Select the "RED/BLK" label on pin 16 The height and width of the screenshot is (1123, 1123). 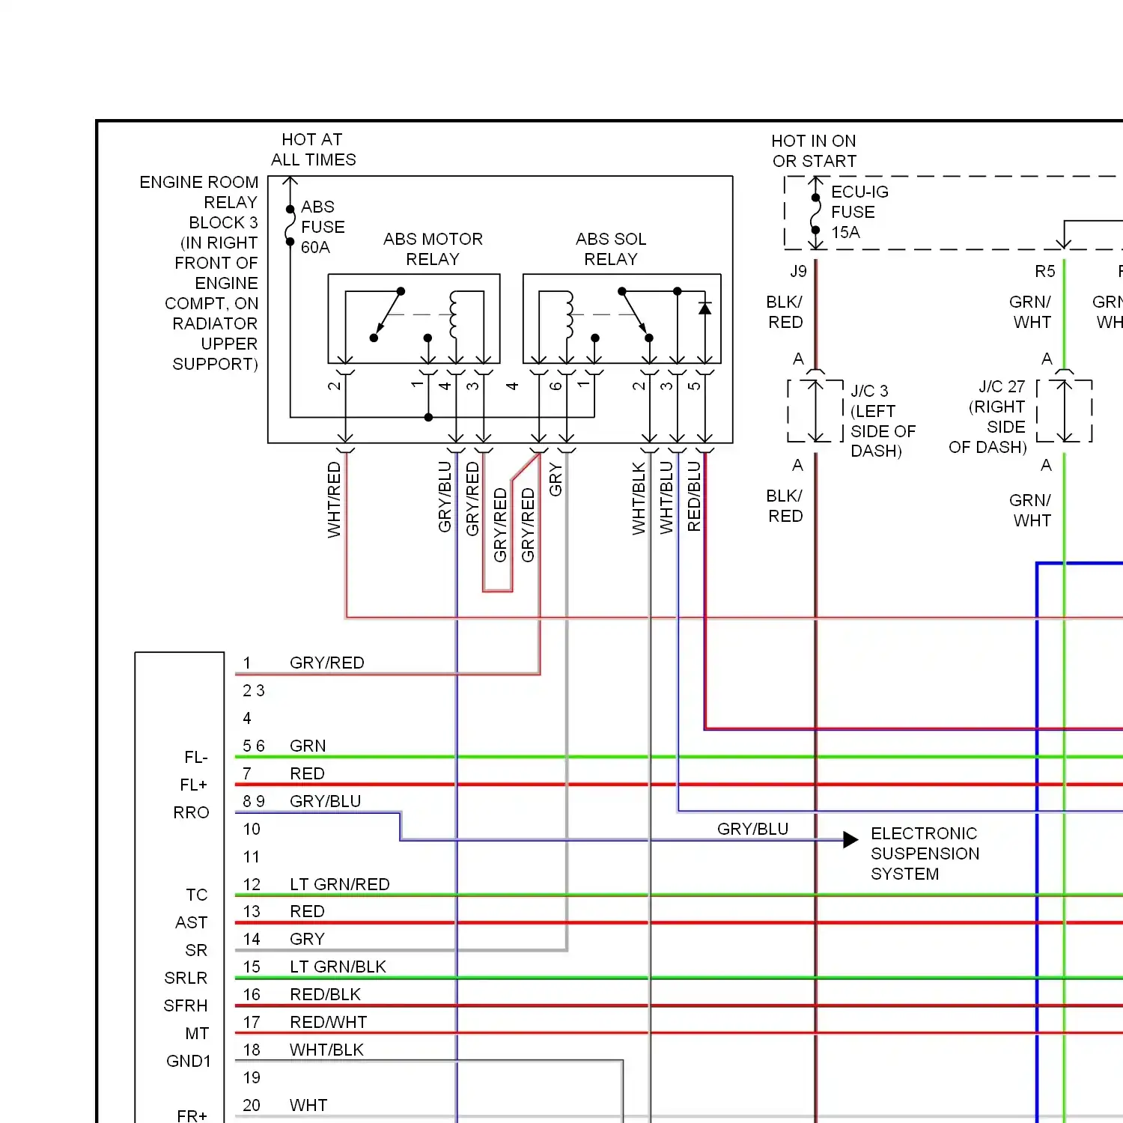pos(325,994)
